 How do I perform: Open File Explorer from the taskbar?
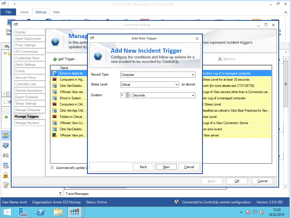point(58,212)
